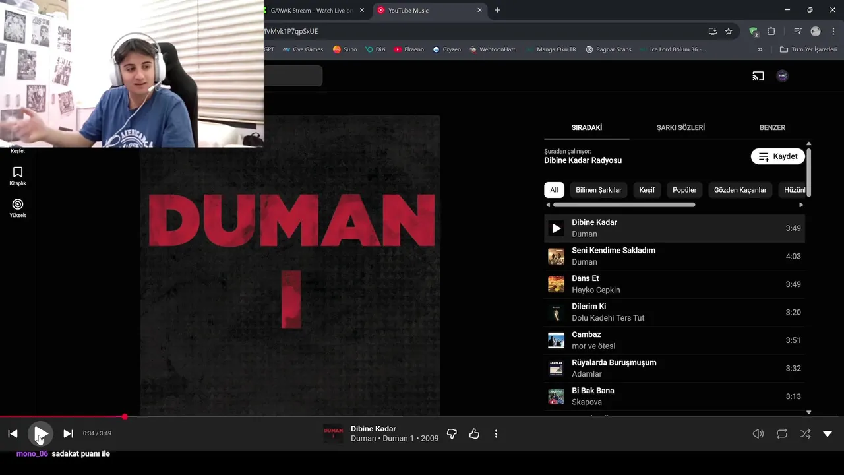Select the Gözden Kaçanlar filter chip

[740, 190]
